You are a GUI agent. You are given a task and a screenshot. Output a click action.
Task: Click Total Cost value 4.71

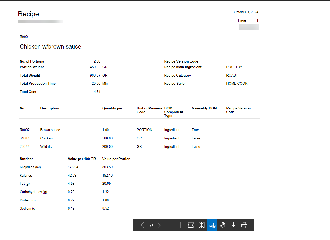(x=97, y=92)
